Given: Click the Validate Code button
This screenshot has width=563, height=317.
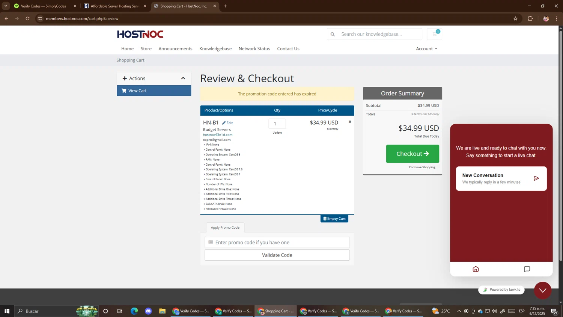Looking at the screenshot, I should coord(277,255).
